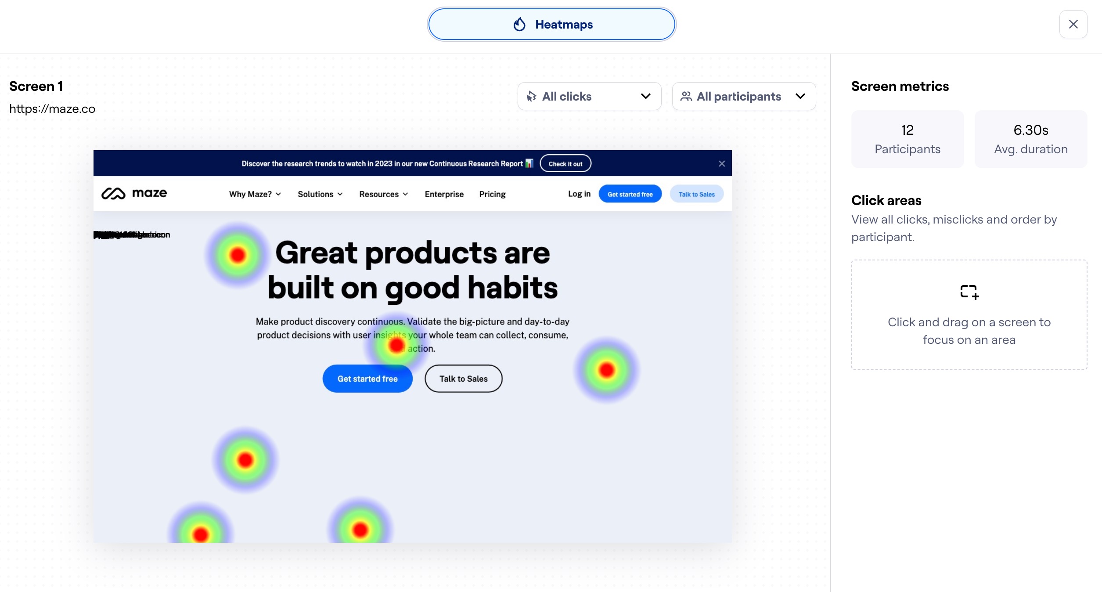Click the 12 Participants metric card

click(x=907, y=139)
